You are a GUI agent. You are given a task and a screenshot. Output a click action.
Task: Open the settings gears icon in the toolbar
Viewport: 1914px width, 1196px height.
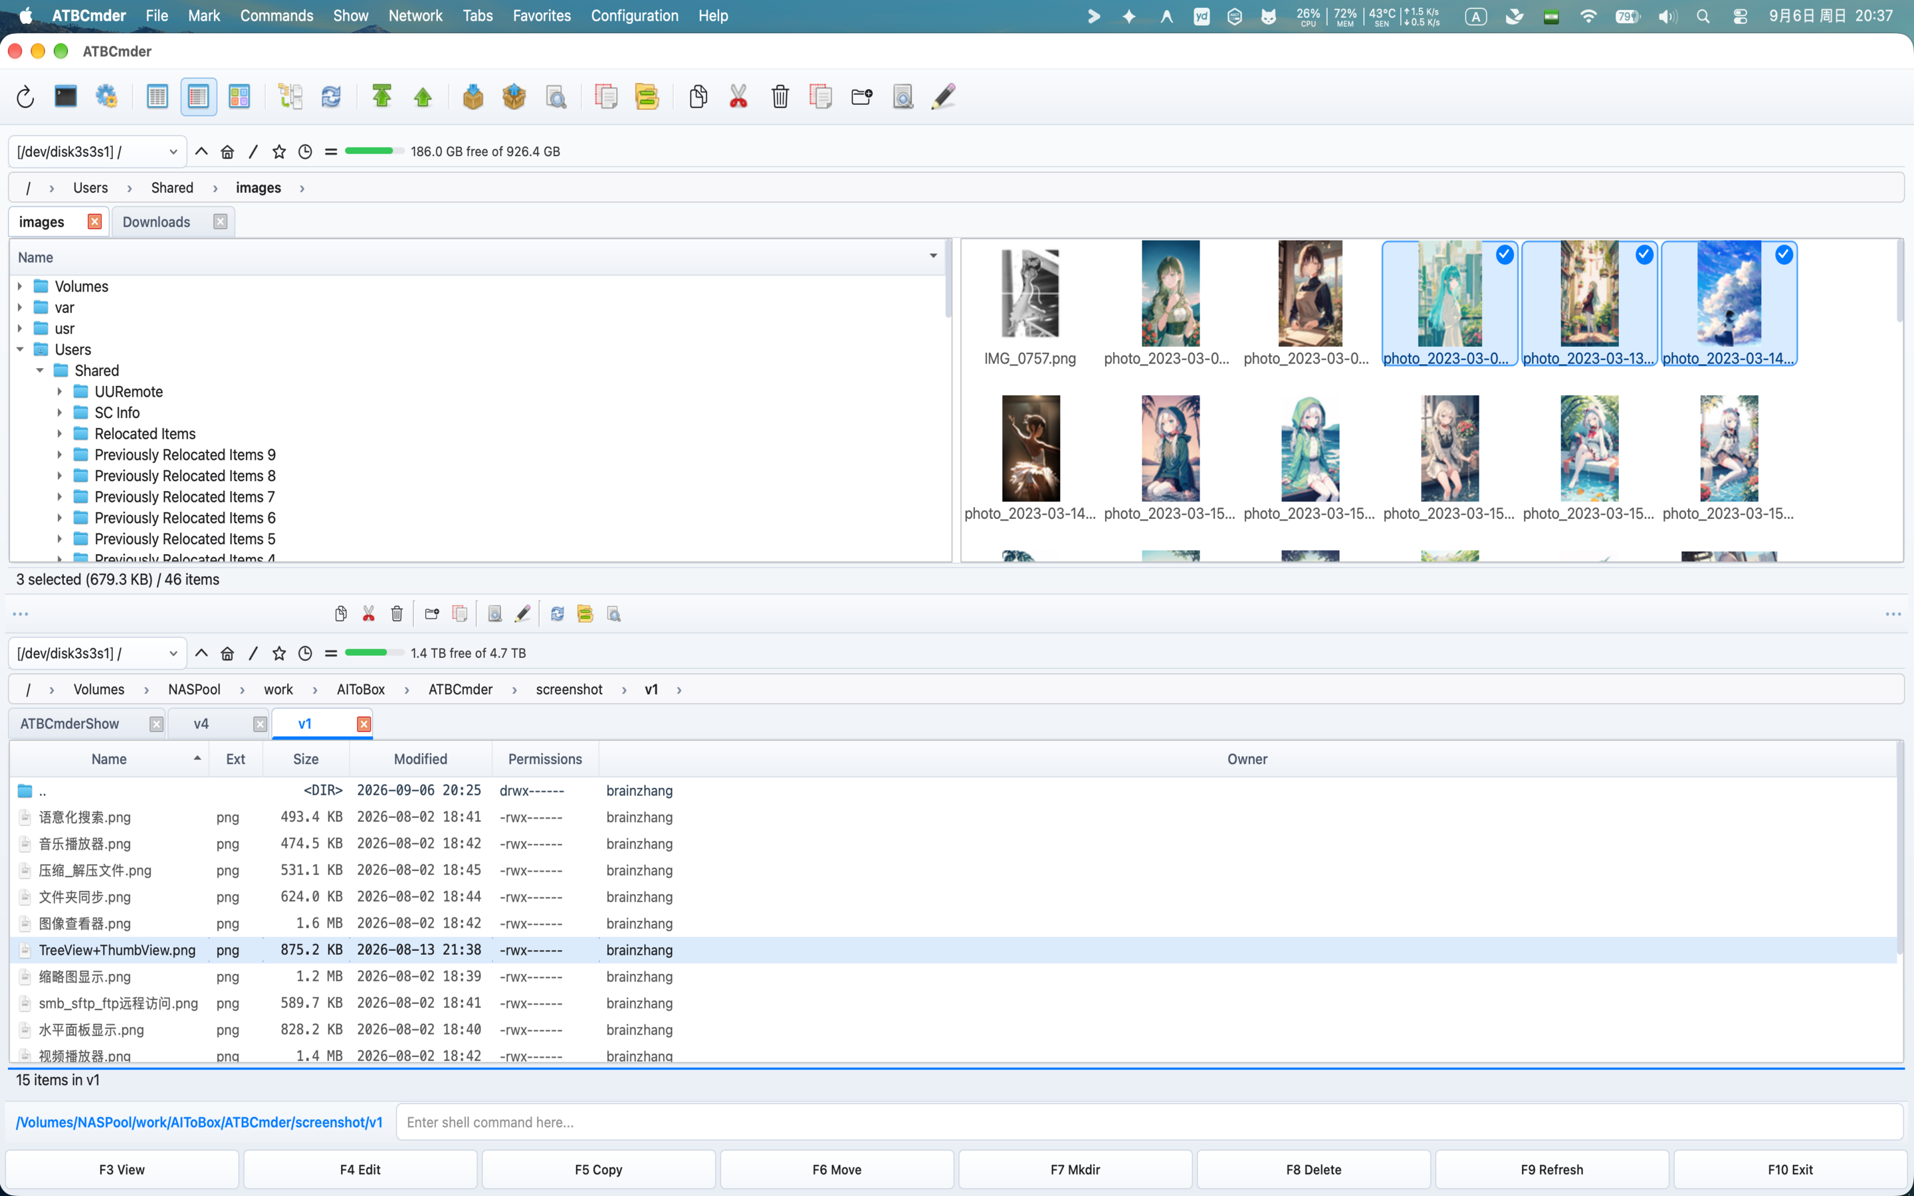click(x=106, y=96)
